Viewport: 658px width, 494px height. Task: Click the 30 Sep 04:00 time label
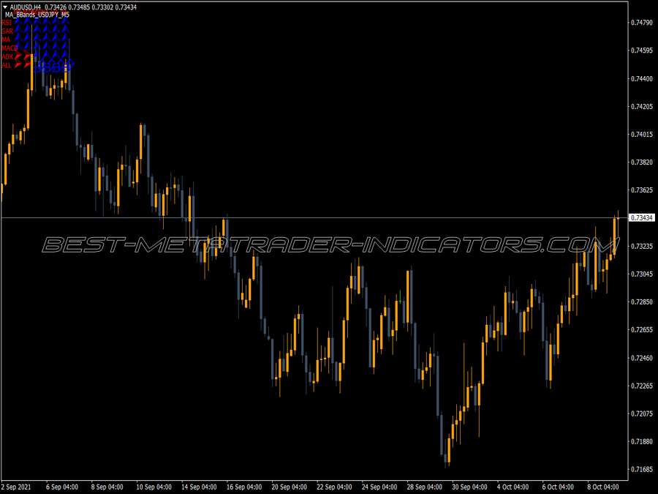pyautogui.click(x=470, y=487)
